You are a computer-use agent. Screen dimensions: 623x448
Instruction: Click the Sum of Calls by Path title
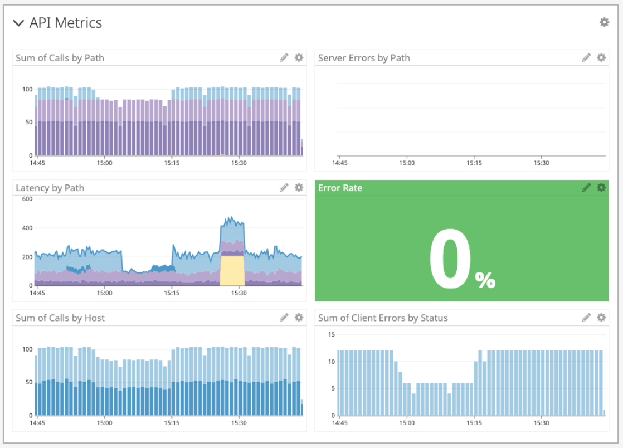60,58
